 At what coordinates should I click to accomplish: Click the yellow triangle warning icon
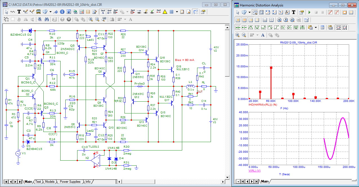(165, 12)
